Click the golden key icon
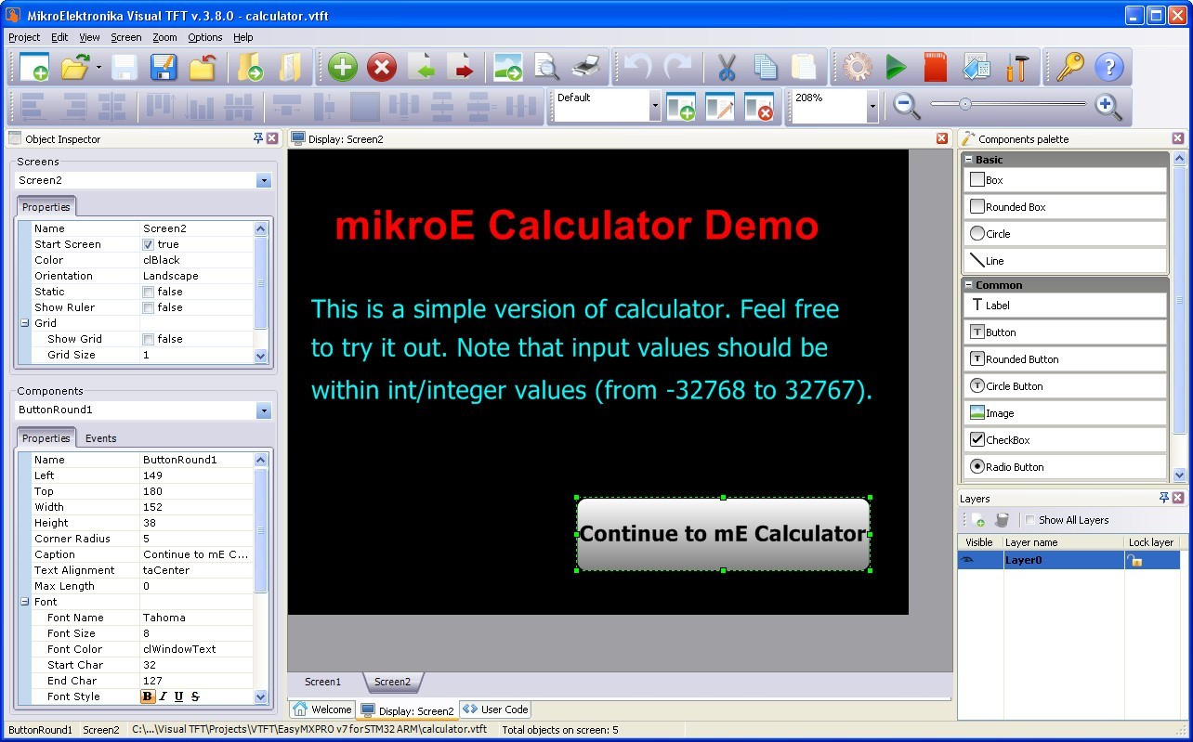The width and height of the screenshot is (1193, 742). point(1068,67)
